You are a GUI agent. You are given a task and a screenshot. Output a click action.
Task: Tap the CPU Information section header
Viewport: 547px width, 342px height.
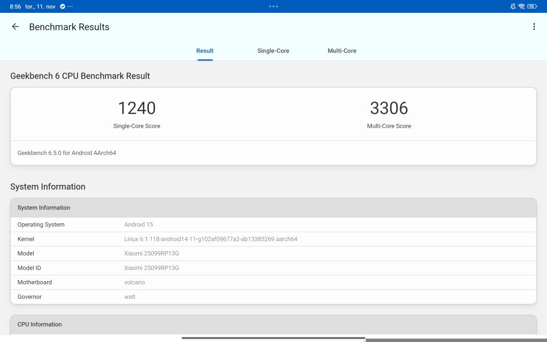(273, 324)
